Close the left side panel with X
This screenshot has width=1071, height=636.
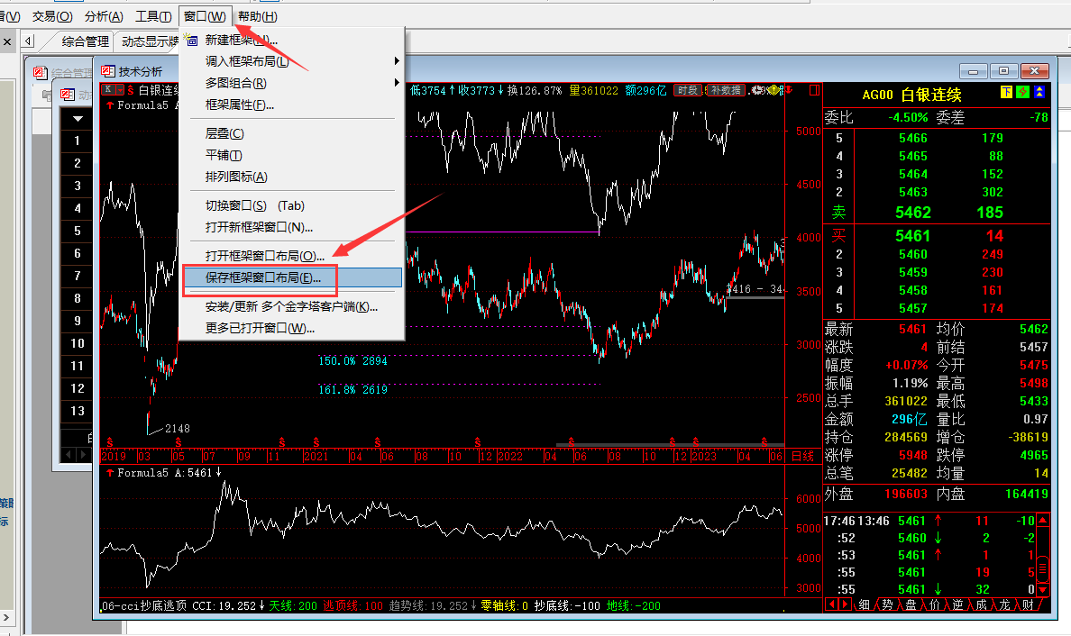(x=7, y=41)
